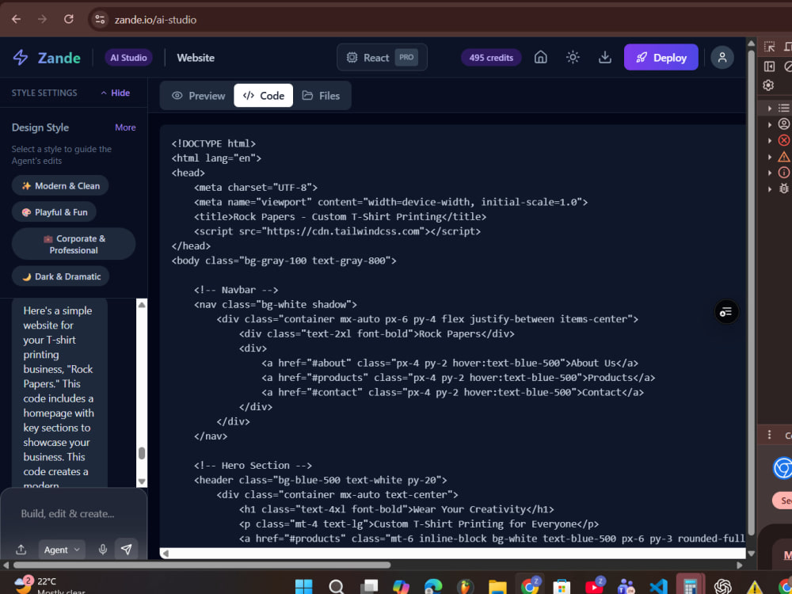Image resolution: width=792 pixels, height=594 pixels.
Task: Click the 'Wear Your Creativity' h1 line
Action: tap(397, 509)
